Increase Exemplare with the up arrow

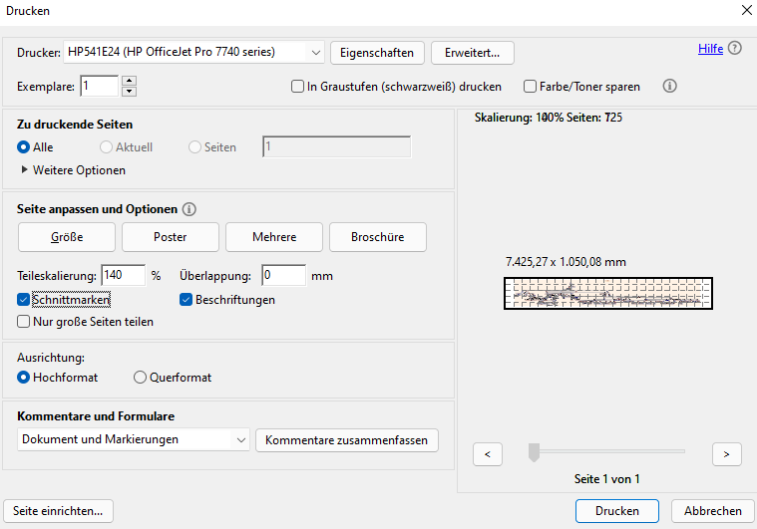(x=129, y=82)
